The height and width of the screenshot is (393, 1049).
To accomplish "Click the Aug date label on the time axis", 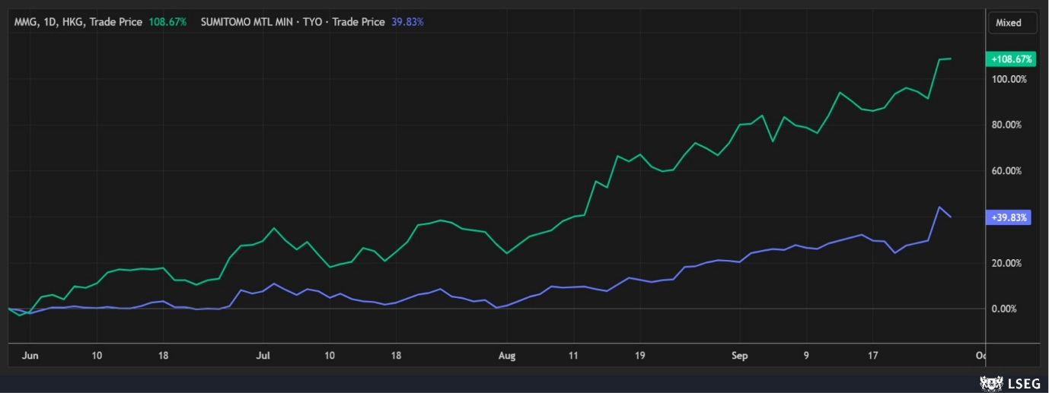I will pyautogui.click(x=507, y=355).
